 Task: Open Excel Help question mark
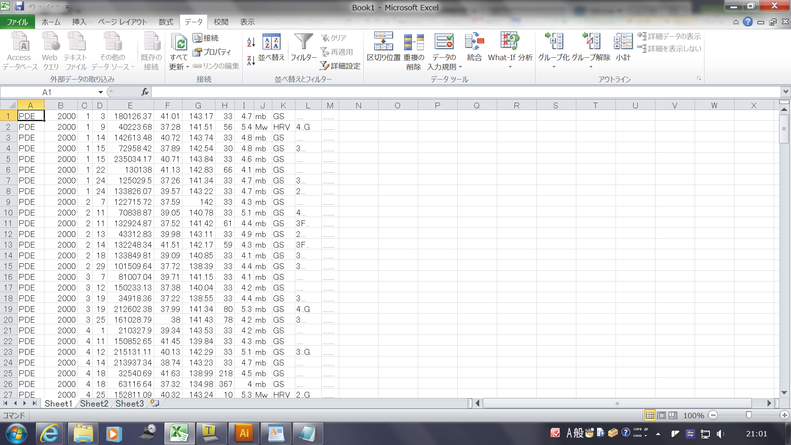[748, 22]
